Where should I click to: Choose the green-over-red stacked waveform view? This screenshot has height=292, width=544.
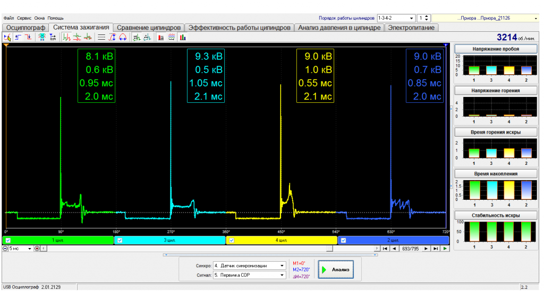[x=77, y=37]
